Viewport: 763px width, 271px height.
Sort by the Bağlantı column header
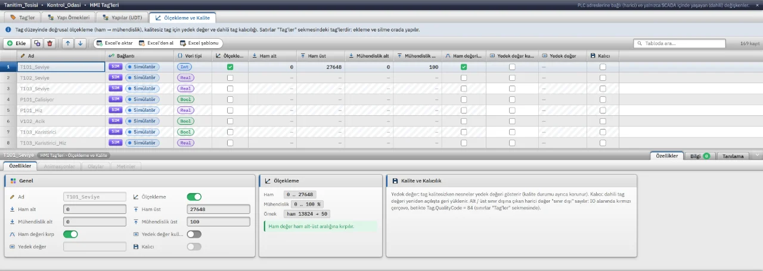[x=140, y=55]
